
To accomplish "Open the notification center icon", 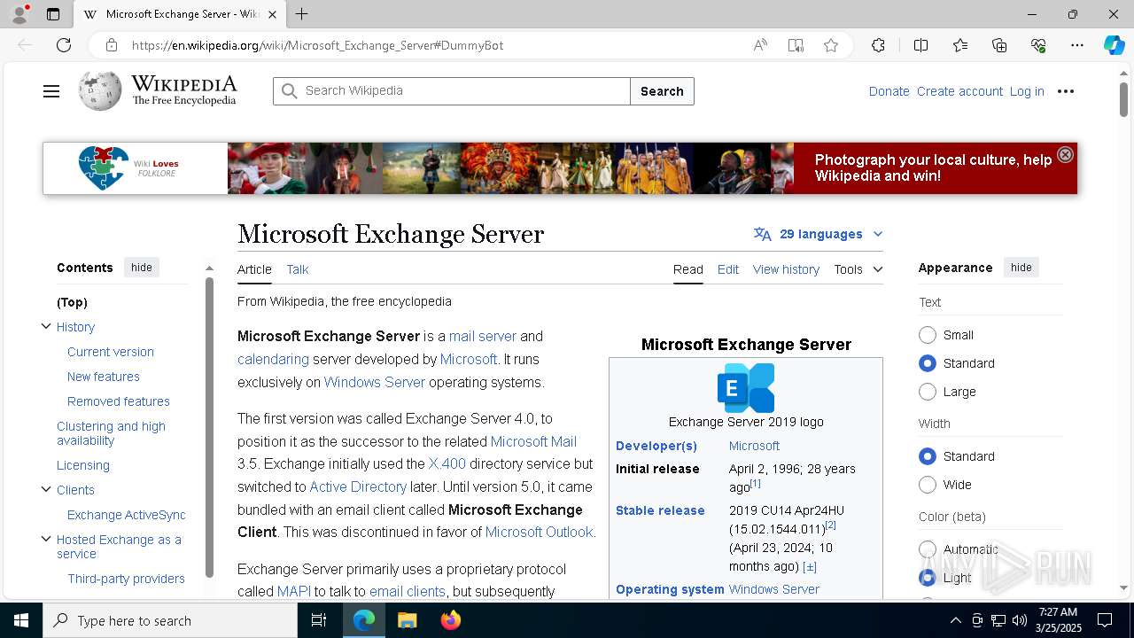I will 1105,620.
